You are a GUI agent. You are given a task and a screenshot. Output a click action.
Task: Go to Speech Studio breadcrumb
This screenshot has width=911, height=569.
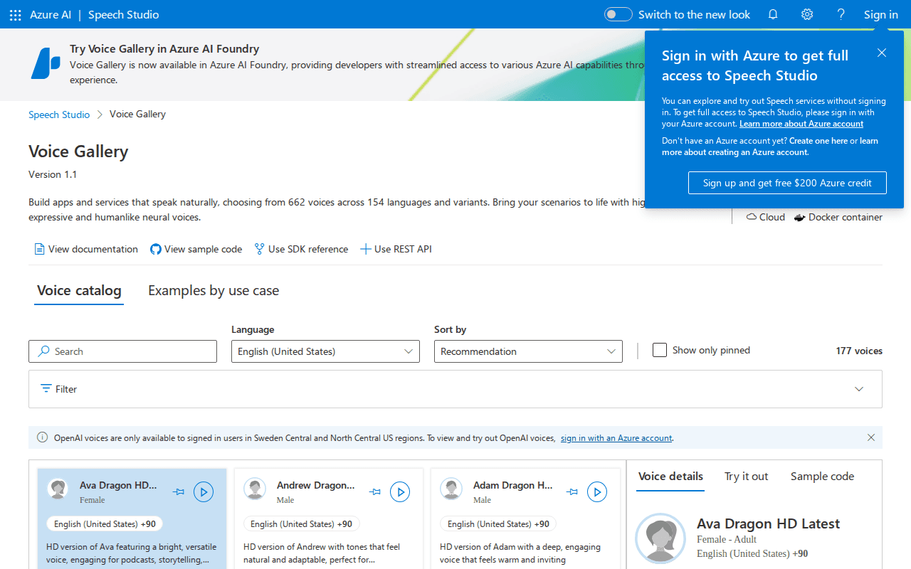click(x=59, y=115)
